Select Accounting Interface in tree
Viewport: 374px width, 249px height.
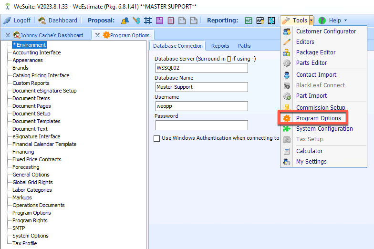37,52
